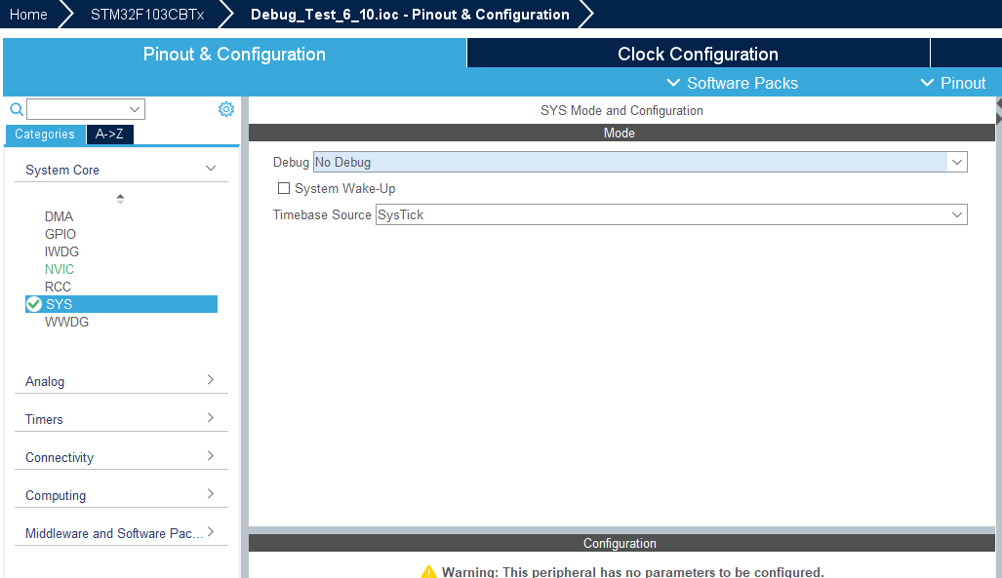Click the yellow warning triangle icon
Screen dimensions: 1002x578
pos(429,572)
